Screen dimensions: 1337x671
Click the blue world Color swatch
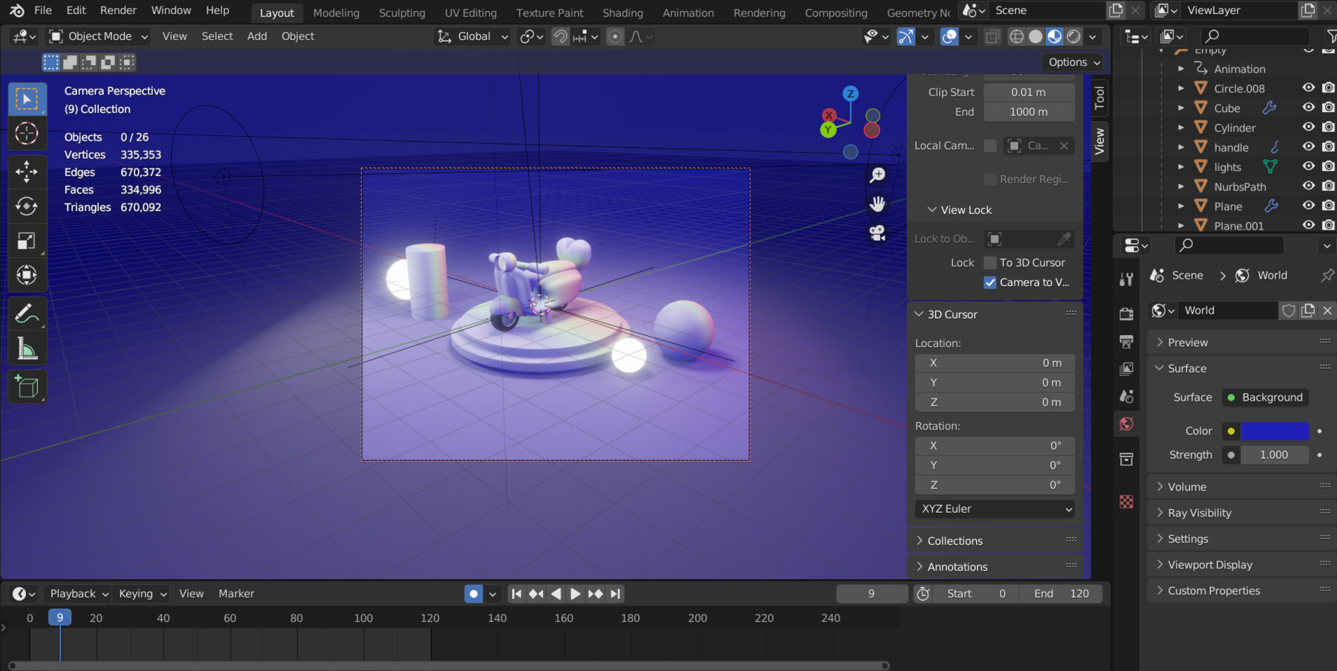(x=1274, y=431)
